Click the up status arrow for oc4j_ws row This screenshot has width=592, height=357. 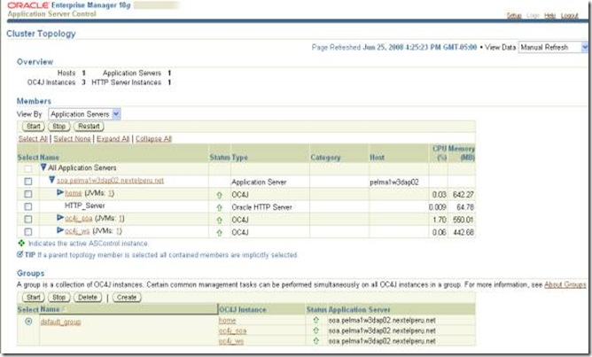coord(220,233)
